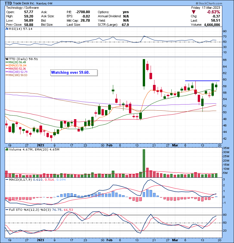The height and width of the screenshot is (243, 234).
Task: Click the Open value 57.77
Action: pyautogui.click(x=28, y=12)
